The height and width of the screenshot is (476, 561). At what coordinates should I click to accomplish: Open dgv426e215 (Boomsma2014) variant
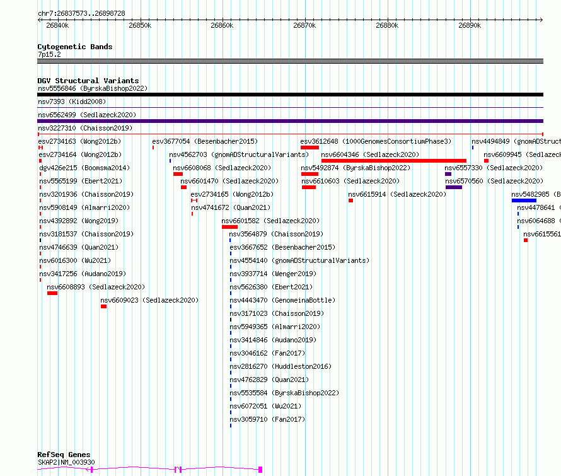click(84, 168)
